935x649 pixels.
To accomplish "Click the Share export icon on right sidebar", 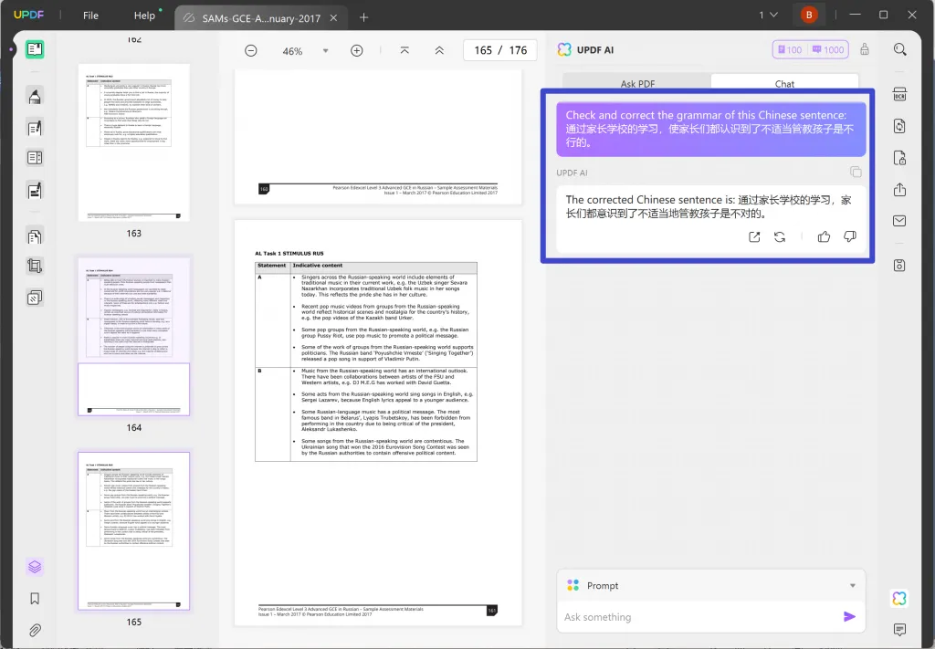I will click(x=899, y=190).
